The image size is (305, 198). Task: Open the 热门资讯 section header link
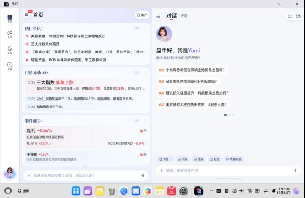34,29
